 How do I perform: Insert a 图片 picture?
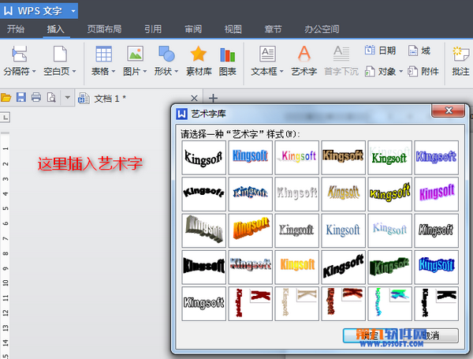(x=135, y=61)
